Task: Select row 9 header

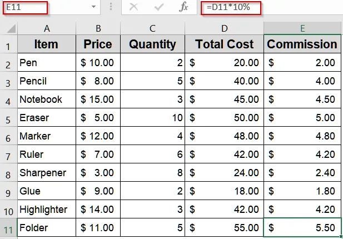Action: (x=8, y=191)
